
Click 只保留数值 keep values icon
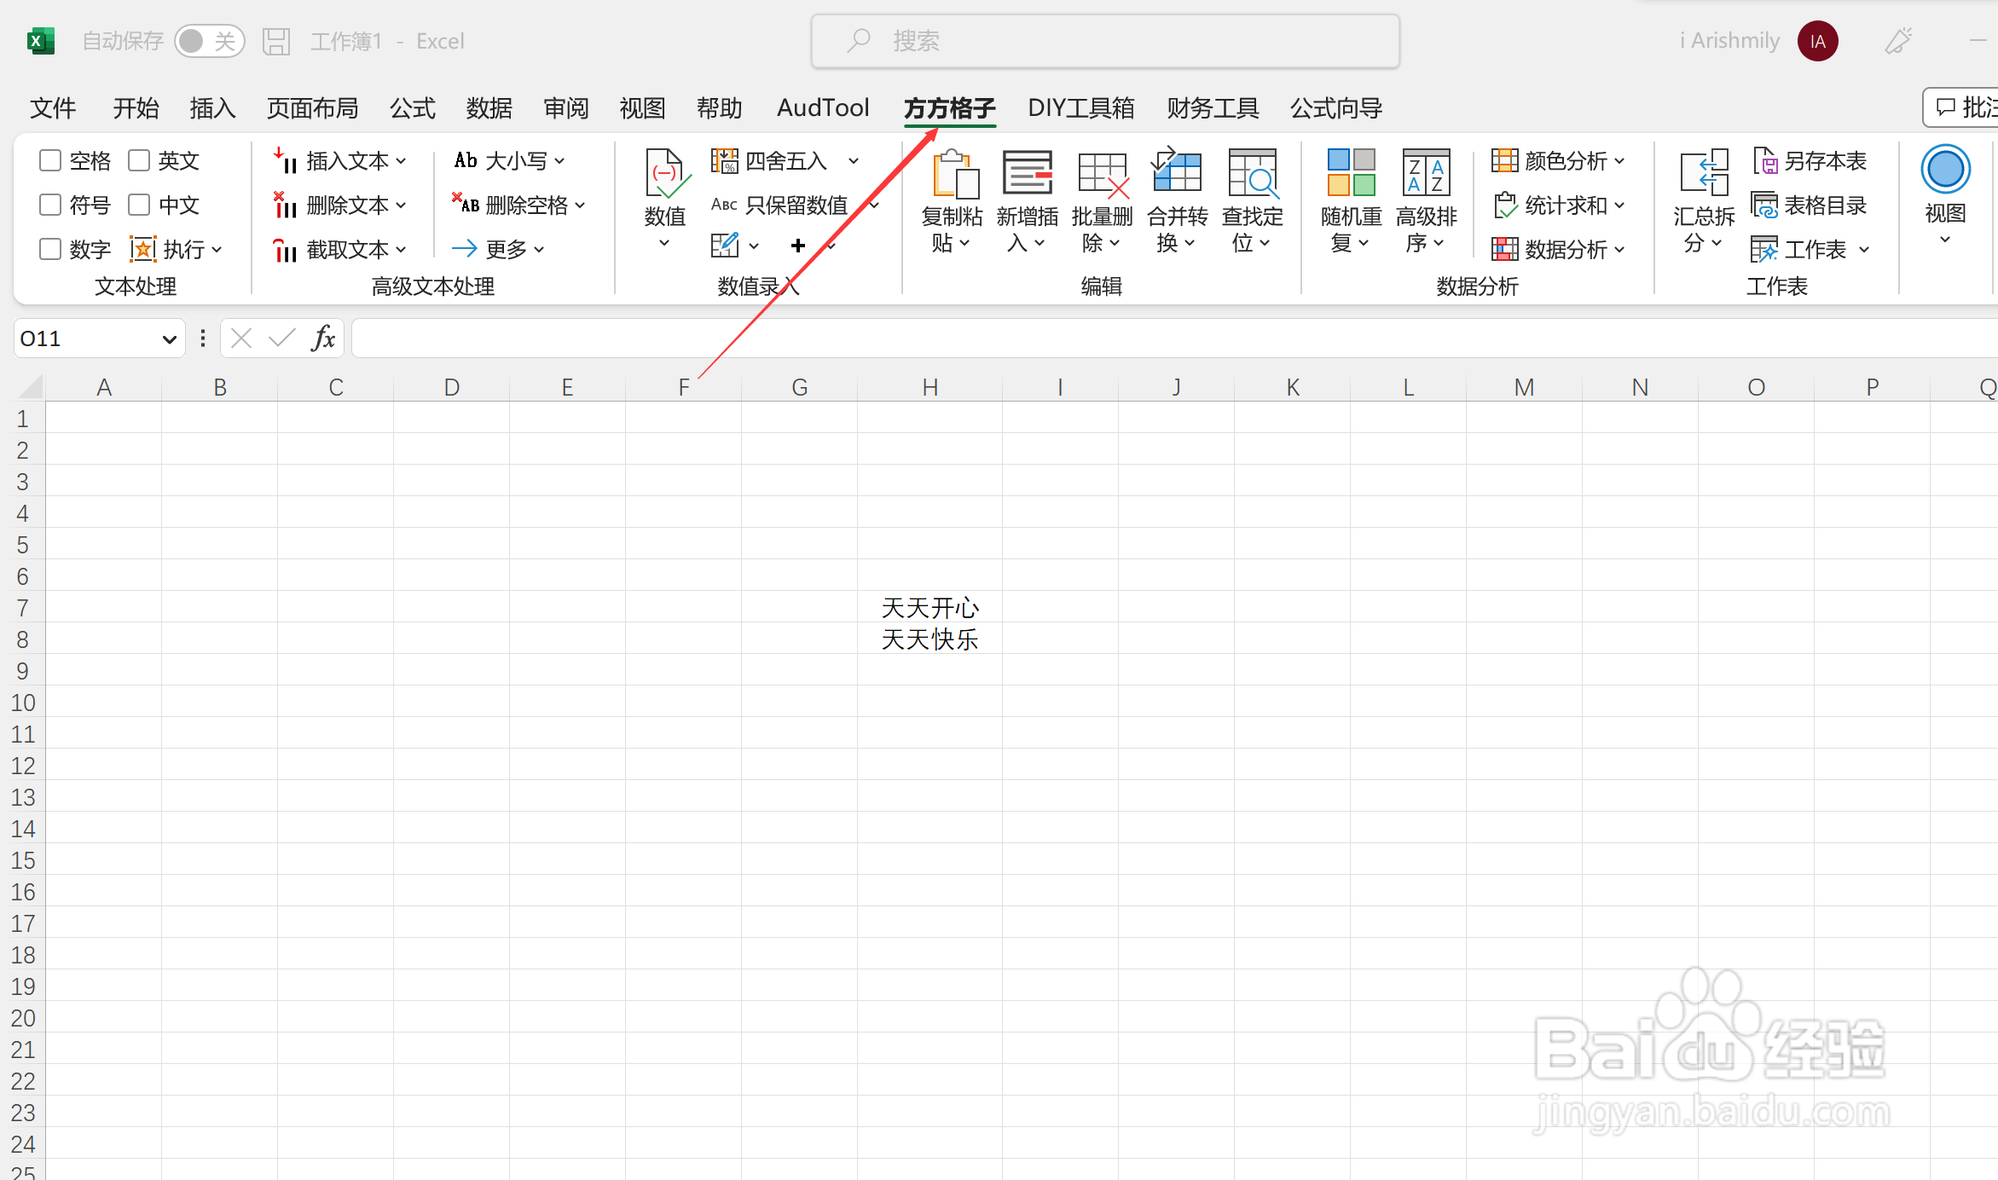(724, 205)
